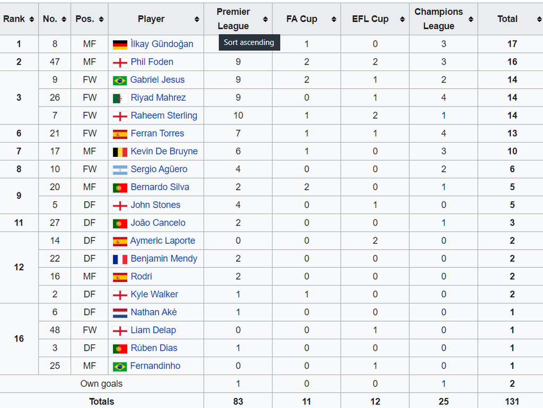Click the Netherlands flag beside Nathan Aké
Viewport: 543px width, 408px height.
pyautogui.click(x=120, y=313)
